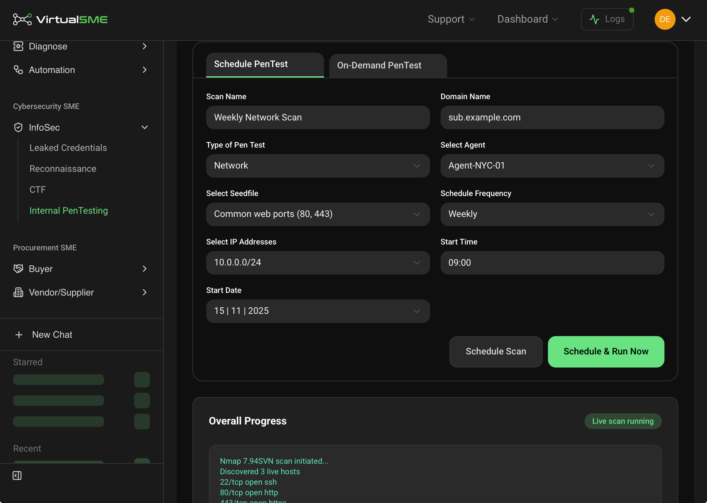Viewport: 707px width, 503px height.
Task: Open the user account dropdown arrow
Action: 686,19
